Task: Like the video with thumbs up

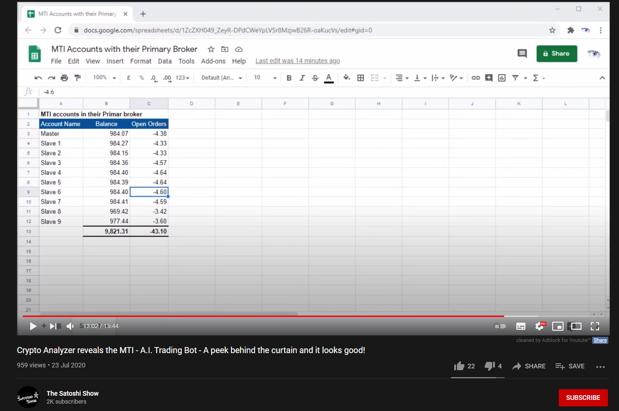Action: 459,366
